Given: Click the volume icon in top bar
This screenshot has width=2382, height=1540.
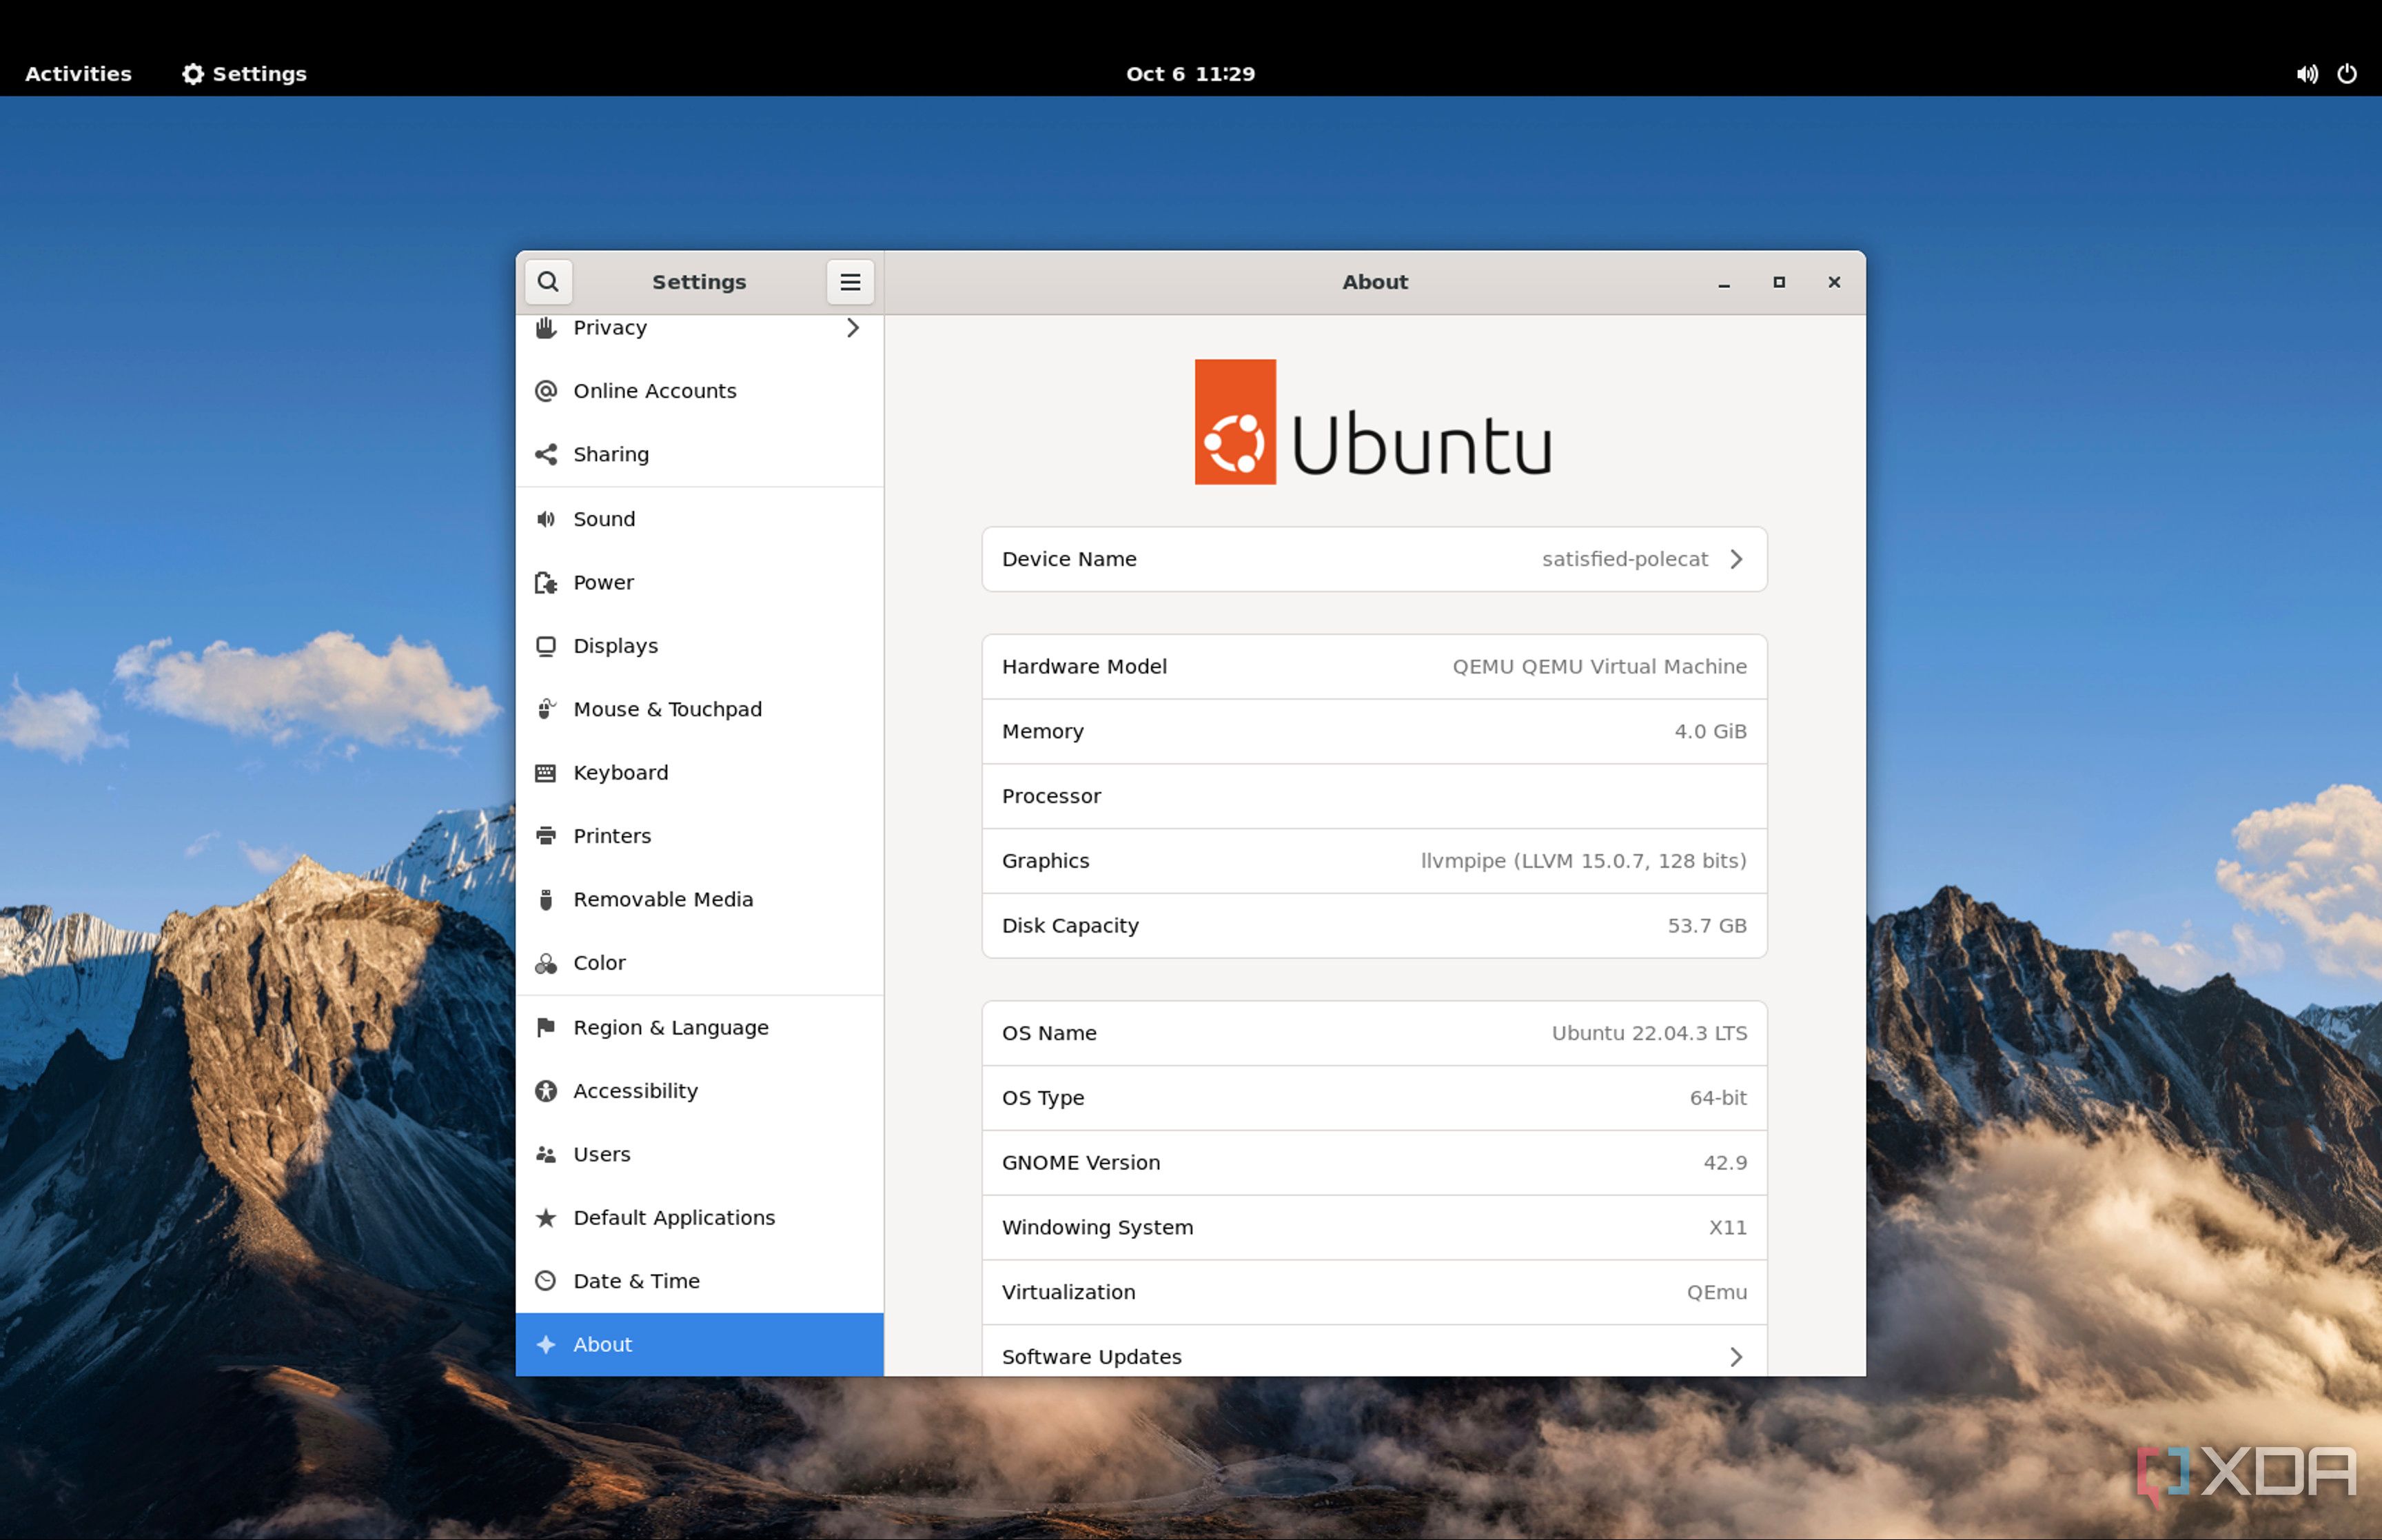Looking at the screenshot, I should [2307, 74].
